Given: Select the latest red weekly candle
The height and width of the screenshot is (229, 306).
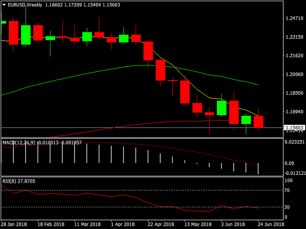Looking at the screenshot, I should (259, 122).
